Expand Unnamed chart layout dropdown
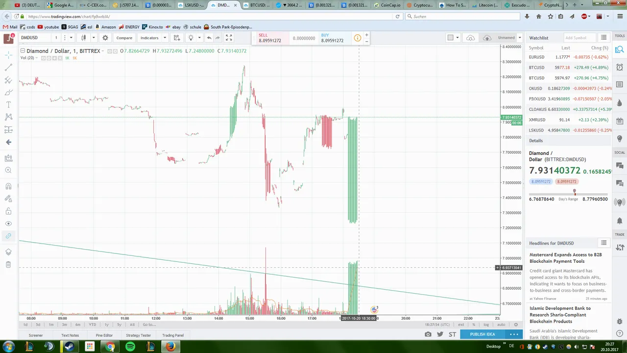The height and width of the screenshot is (353, 627). click(x=519, y=38)
